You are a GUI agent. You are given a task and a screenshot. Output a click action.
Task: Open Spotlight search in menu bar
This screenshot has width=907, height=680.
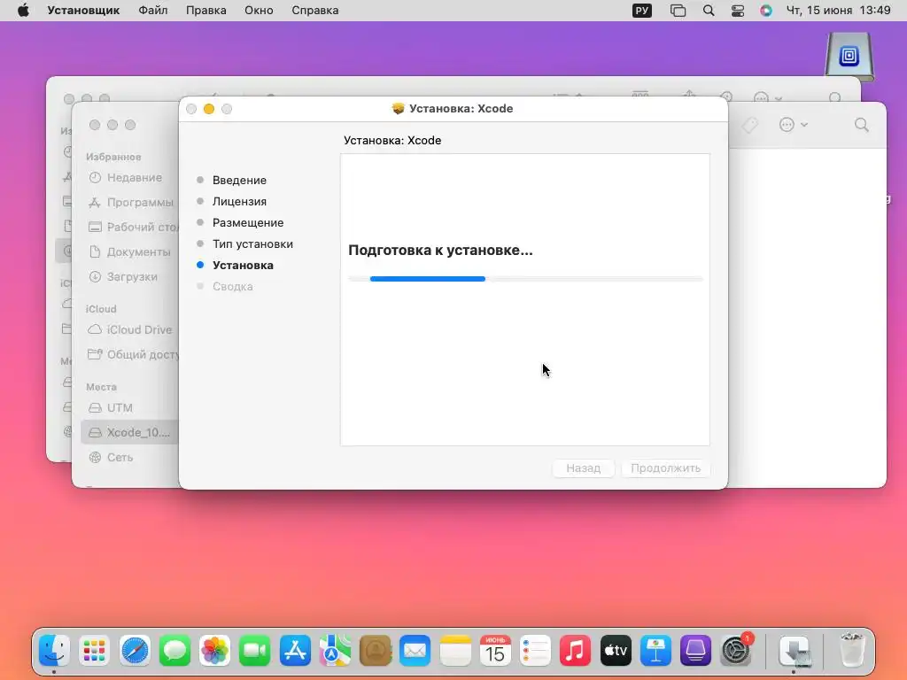(x=709, y=11)
